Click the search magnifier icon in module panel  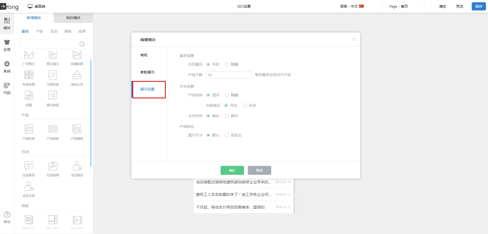pyautogui.click(x=82, y=44)
